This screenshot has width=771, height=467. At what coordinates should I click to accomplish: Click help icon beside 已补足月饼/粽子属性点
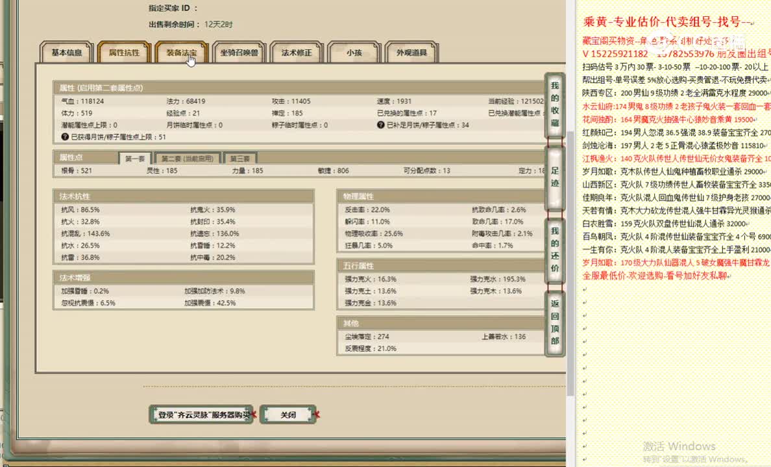(380, 125)
